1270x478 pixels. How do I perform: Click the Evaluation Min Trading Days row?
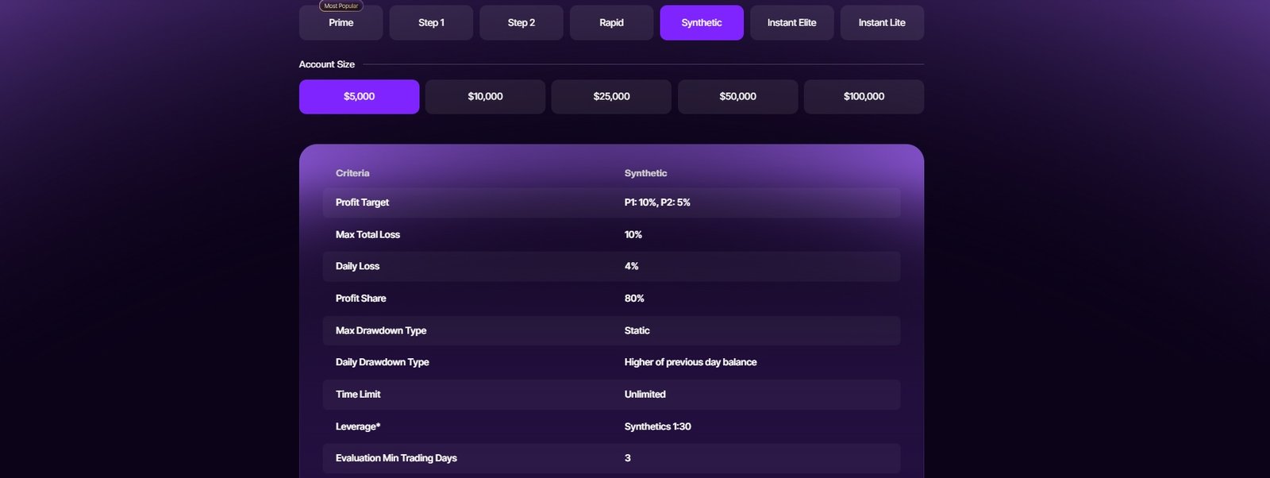click(x=611, y=458)
